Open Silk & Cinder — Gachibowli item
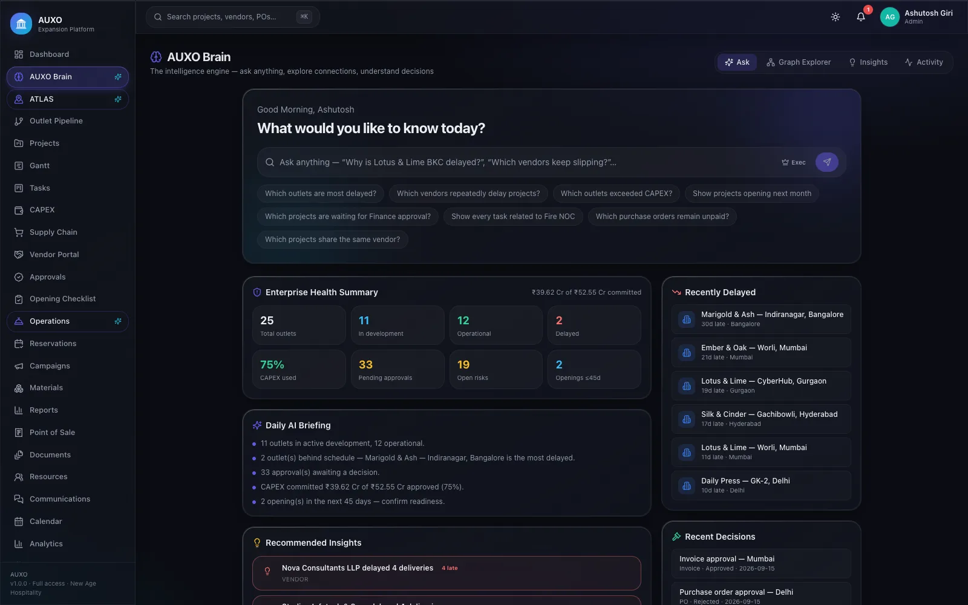Viewport: 968px width, 605px height. coord(761,419)
